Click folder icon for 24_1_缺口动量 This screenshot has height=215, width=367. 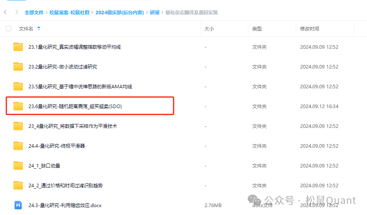(18, 166)
